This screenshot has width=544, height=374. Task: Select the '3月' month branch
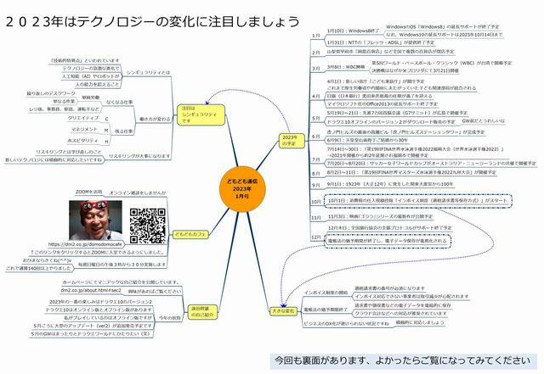point(315,69)
